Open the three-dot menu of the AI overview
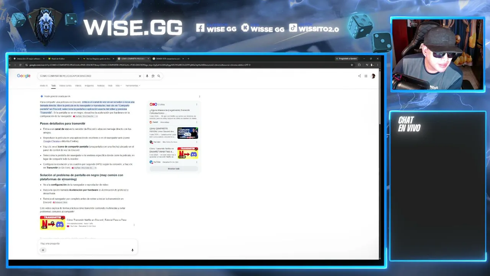 coord(199,96)
